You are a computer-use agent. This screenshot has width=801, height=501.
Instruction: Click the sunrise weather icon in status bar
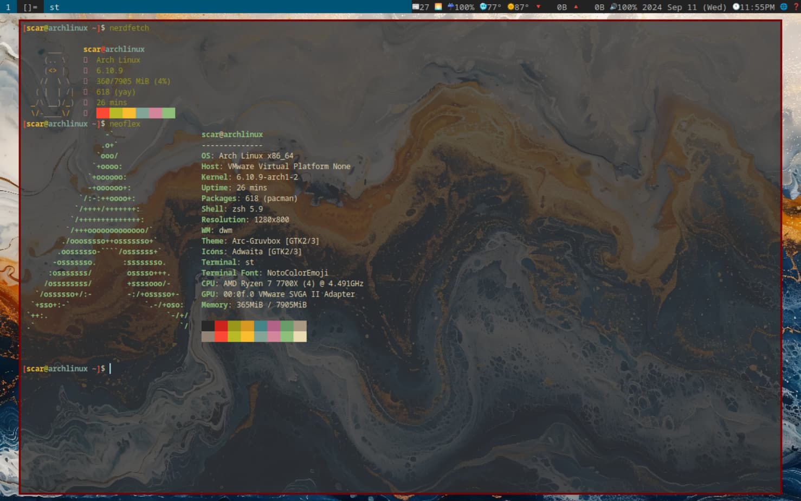click(x=438, y=7)
